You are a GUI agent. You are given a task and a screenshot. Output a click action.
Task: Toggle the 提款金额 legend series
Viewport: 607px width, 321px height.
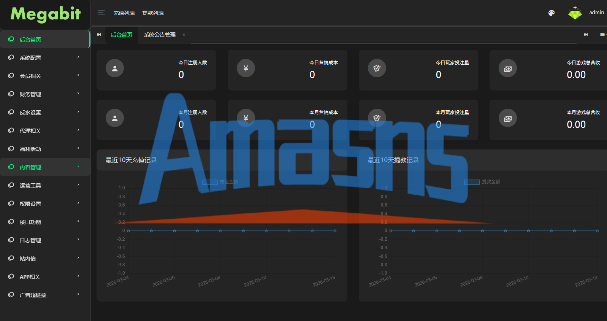click(482, 182)
